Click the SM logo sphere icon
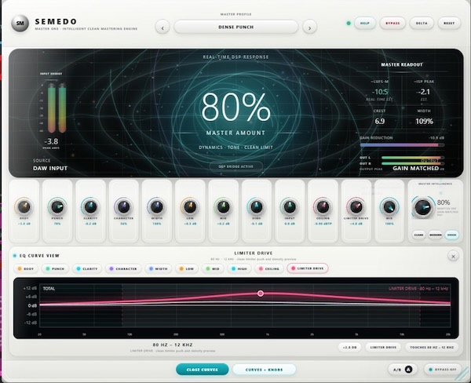This screenshot has width=471, height=383. (20, 23)
